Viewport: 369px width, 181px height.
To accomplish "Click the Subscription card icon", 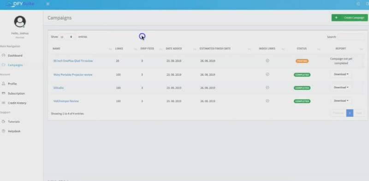I will 3,93.
